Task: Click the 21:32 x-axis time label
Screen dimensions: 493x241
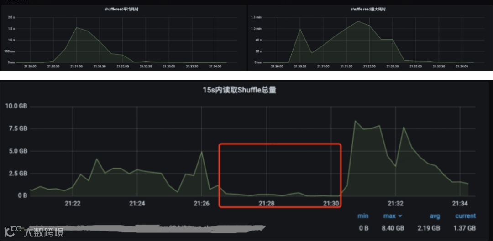Action: coord(395,203)
